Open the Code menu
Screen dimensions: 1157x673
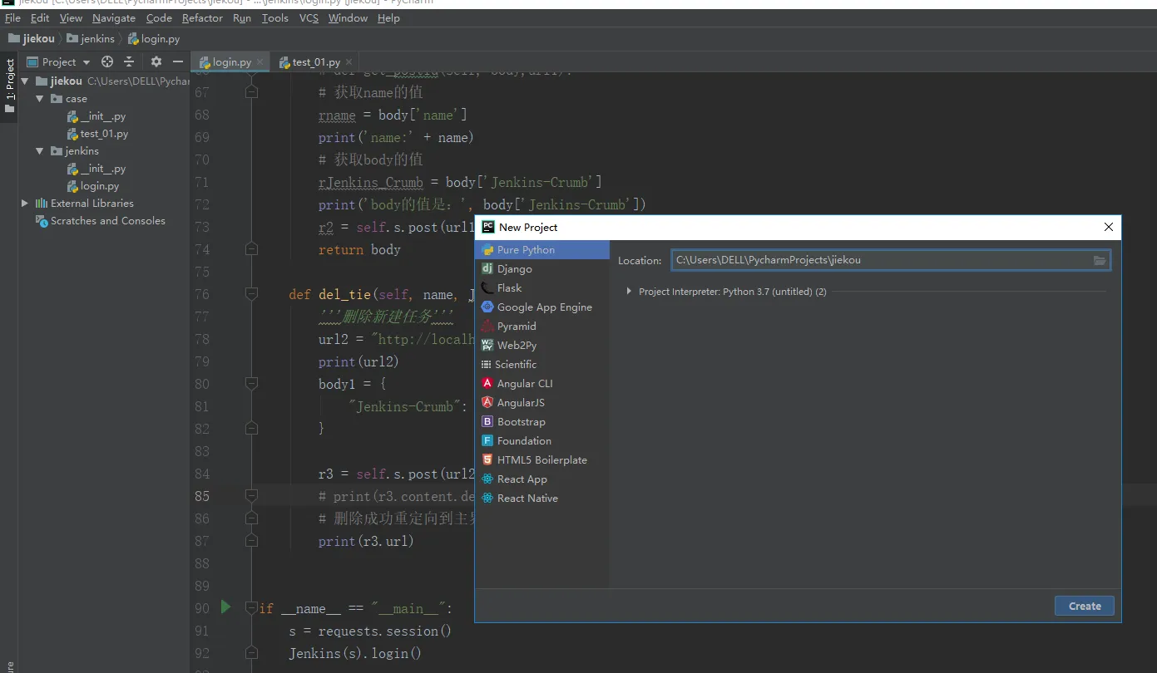[x=159, y=17]
